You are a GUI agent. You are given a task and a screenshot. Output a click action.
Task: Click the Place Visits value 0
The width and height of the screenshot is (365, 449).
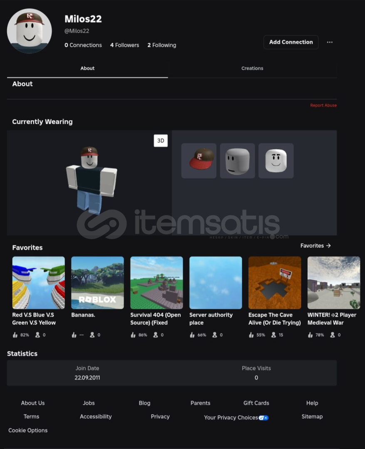(x=256, y=377)
